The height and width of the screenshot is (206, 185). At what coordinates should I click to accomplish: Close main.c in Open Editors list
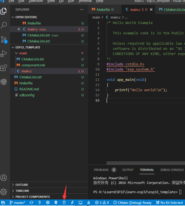click(x=19, y=29)
